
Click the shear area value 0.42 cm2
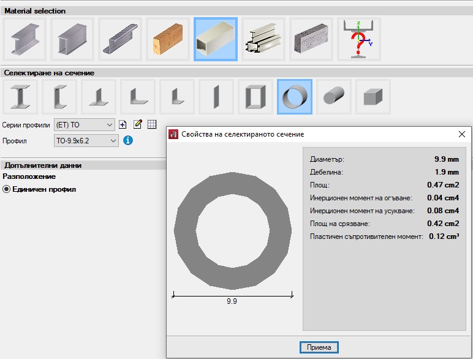click(443, 224)
